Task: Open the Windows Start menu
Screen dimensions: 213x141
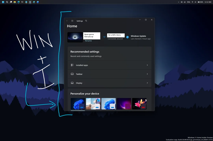Action: pos(3,2)
